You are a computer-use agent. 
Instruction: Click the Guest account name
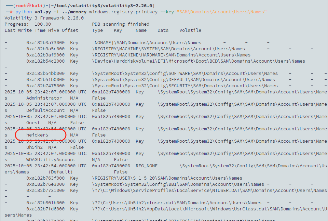[x=33, y=123]
